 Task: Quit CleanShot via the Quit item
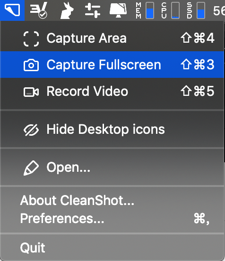112,248
